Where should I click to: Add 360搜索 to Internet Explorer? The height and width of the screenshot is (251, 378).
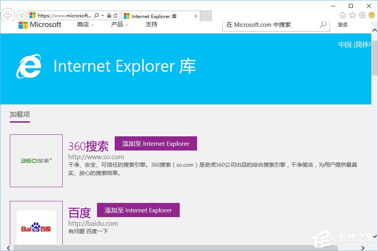point(156,143)
